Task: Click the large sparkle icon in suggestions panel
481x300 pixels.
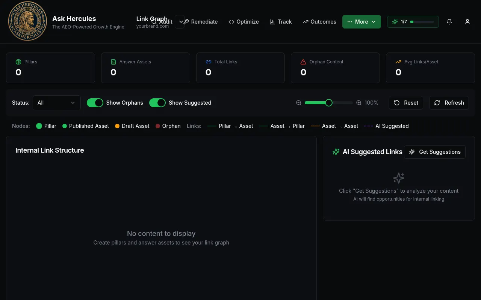Action: tap(399, 178)
